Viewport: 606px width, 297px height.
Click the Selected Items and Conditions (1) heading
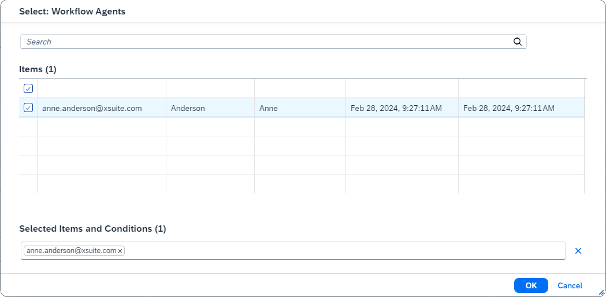tap(92, 229)
